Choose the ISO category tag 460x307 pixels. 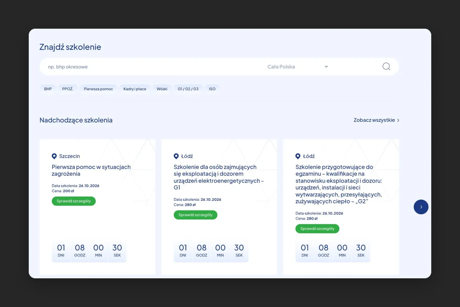click(x=212, y=89)
